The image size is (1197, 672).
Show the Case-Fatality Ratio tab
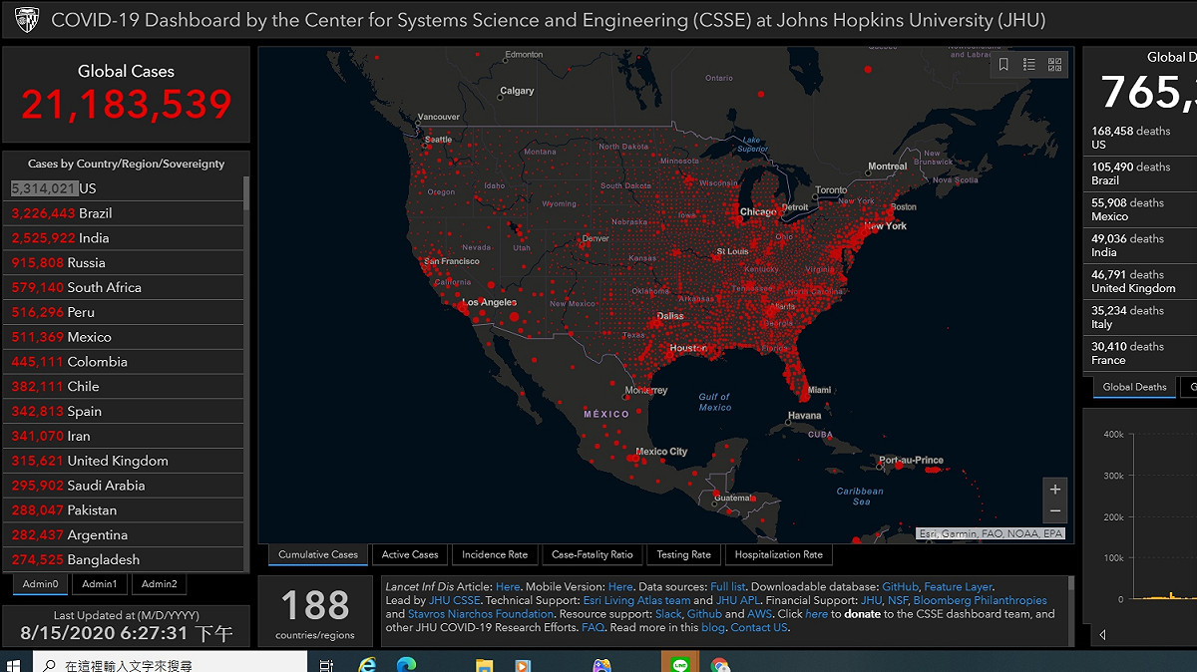[x=593, y=554]
